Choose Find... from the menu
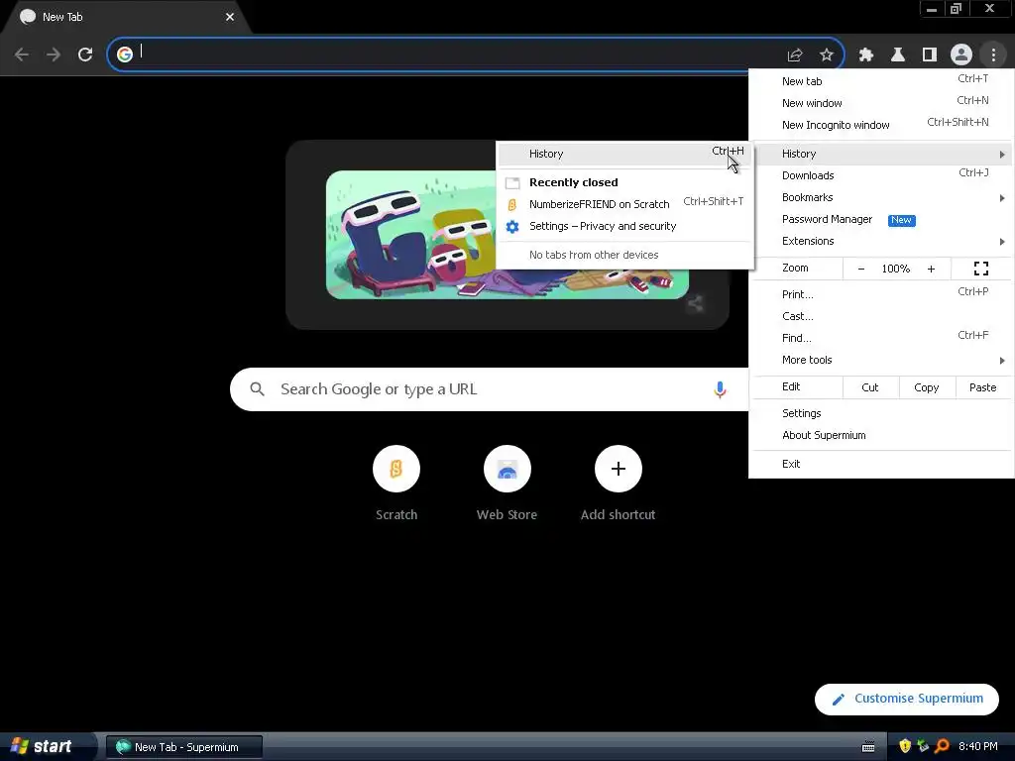 (881, 338)
